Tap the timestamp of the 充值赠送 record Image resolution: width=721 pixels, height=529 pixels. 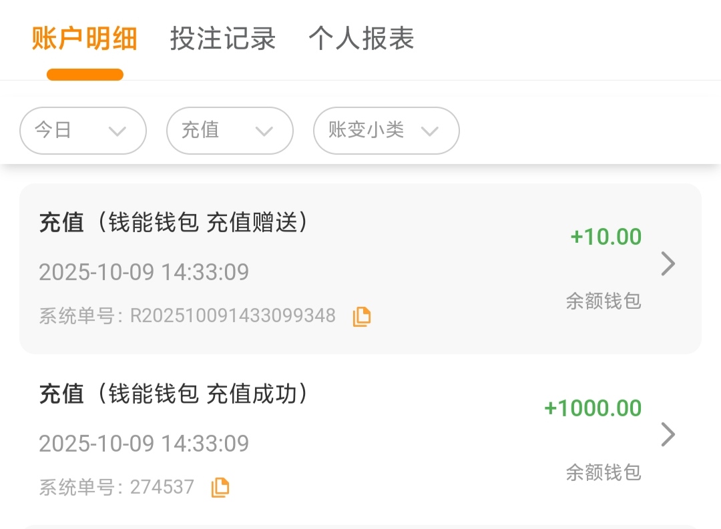[144, 272]
